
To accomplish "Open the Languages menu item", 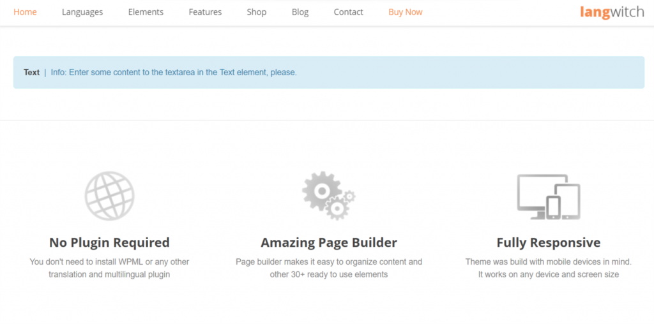I will pyautogui.click(x=82, y=12).
